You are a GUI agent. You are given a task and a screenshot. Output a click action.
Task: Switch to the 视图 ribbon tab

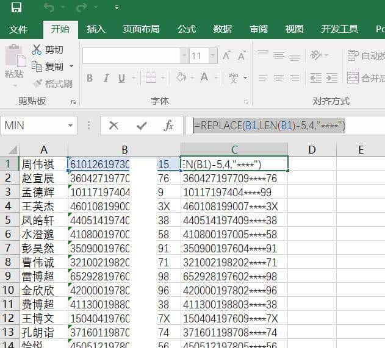[x=295, y=29]
